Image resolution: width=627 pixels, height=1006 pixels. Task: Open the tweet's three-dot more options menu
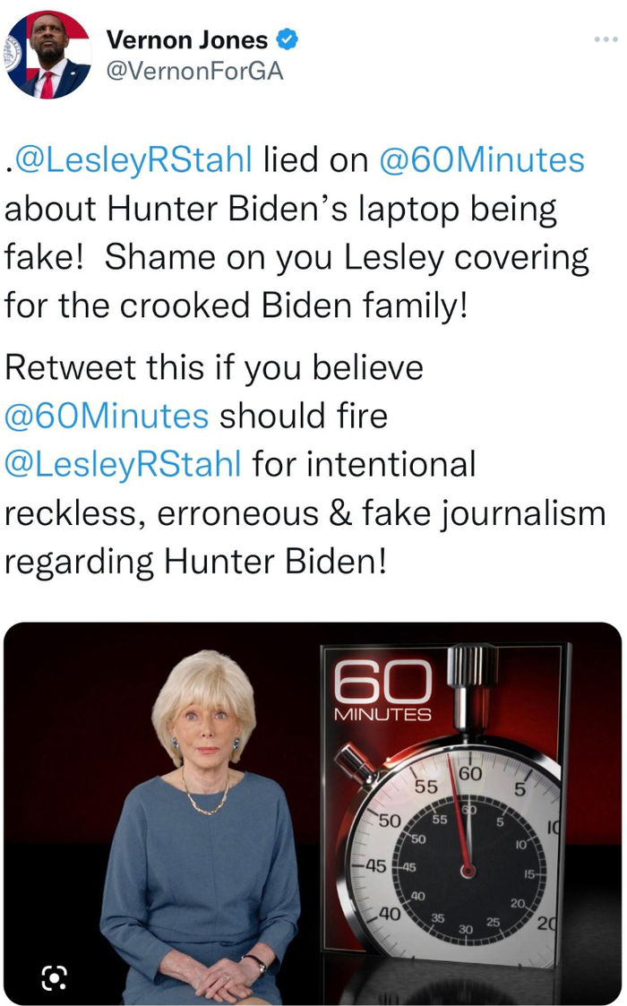[606, 39]
